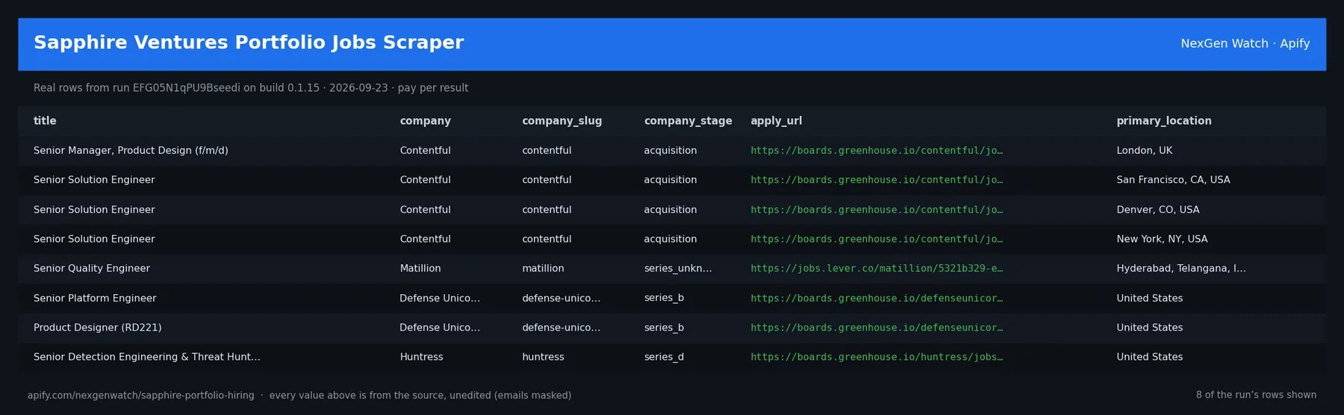Open the apply URL for London, UK row
Viewport: 1344px width, 415px height.
point(877,151)
